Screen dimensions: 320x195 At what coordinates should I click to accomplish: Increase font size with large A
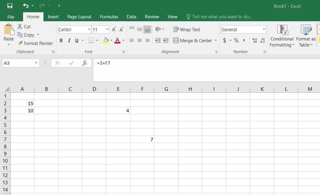114,29
